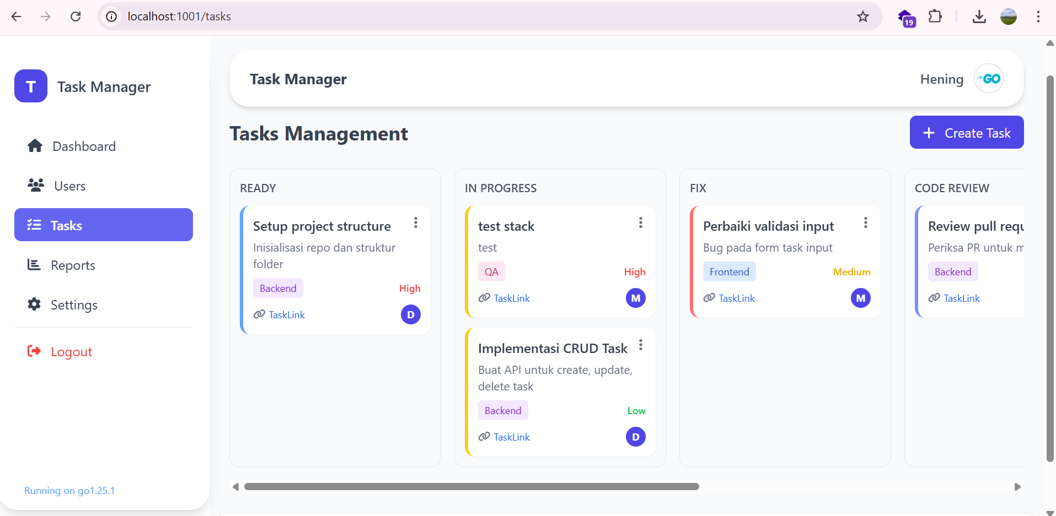The height and width of the screenshot is (516, 1056).
Task: Open three-dot menu on test stack card
Action: tap(640, 222)
